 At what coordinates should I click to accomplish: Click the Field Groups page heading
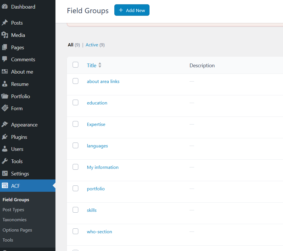point(88,11)
